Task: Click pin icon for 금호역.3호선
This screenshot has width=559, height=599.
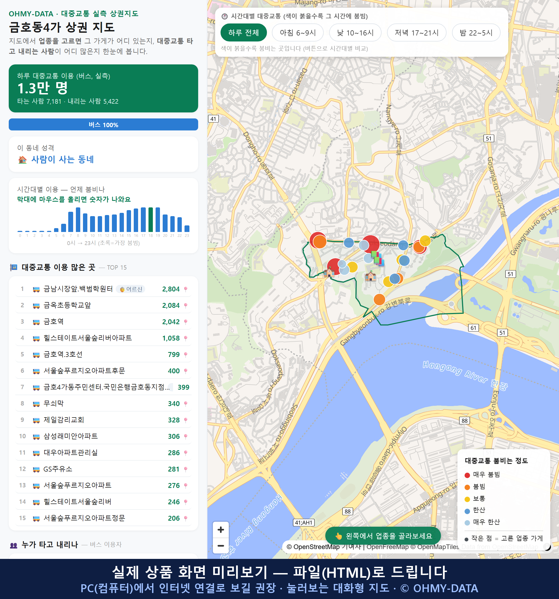Action: click(x=186, y=355)
